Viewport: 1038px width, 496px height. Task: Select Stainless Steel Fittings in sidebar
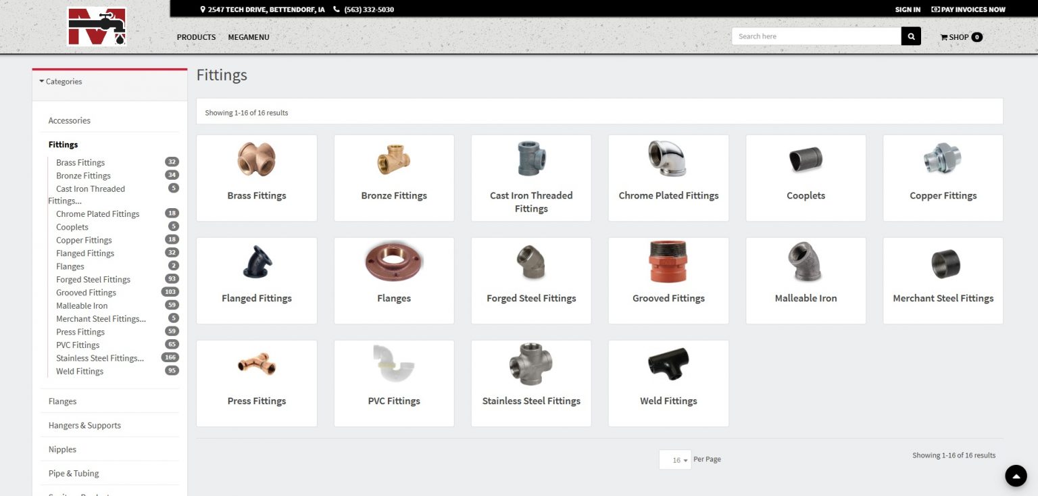100,358
